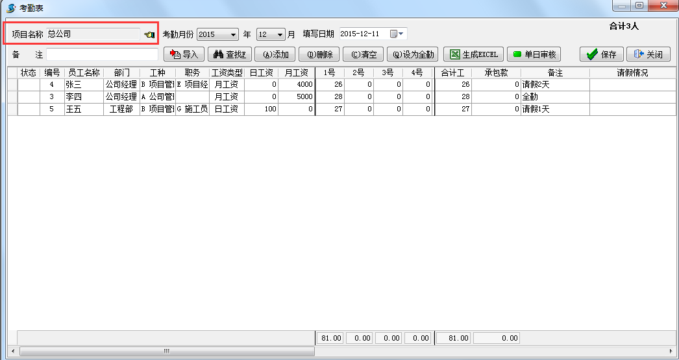Click the 删除 delete button

[319, 54]
